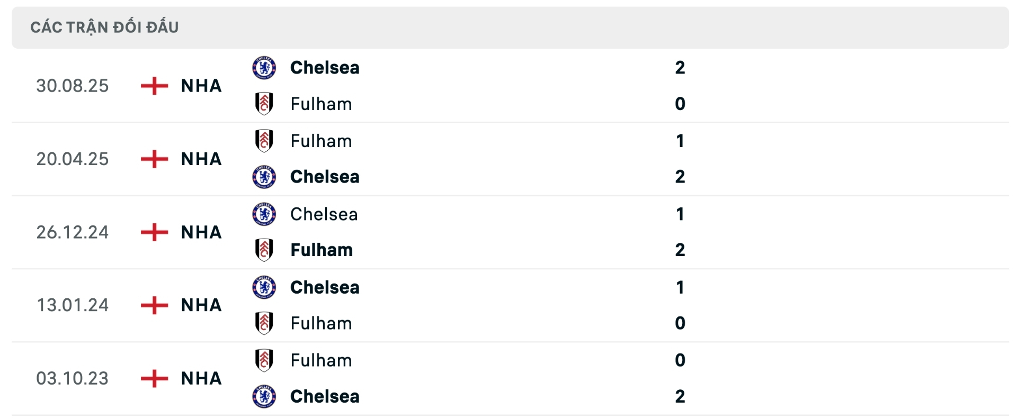
Task: Click the date 13.01.24
Action: pyautogui.click(x=73, y=305)
